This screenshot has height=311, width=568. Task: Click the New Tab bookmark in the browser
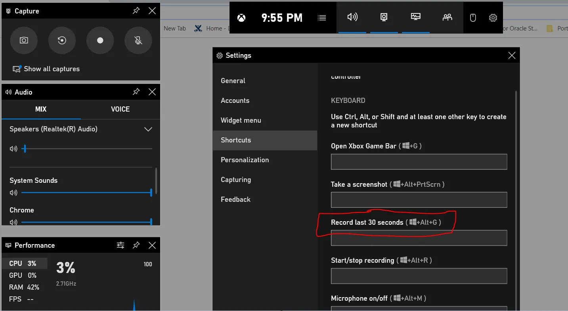(x=175, y=28)
